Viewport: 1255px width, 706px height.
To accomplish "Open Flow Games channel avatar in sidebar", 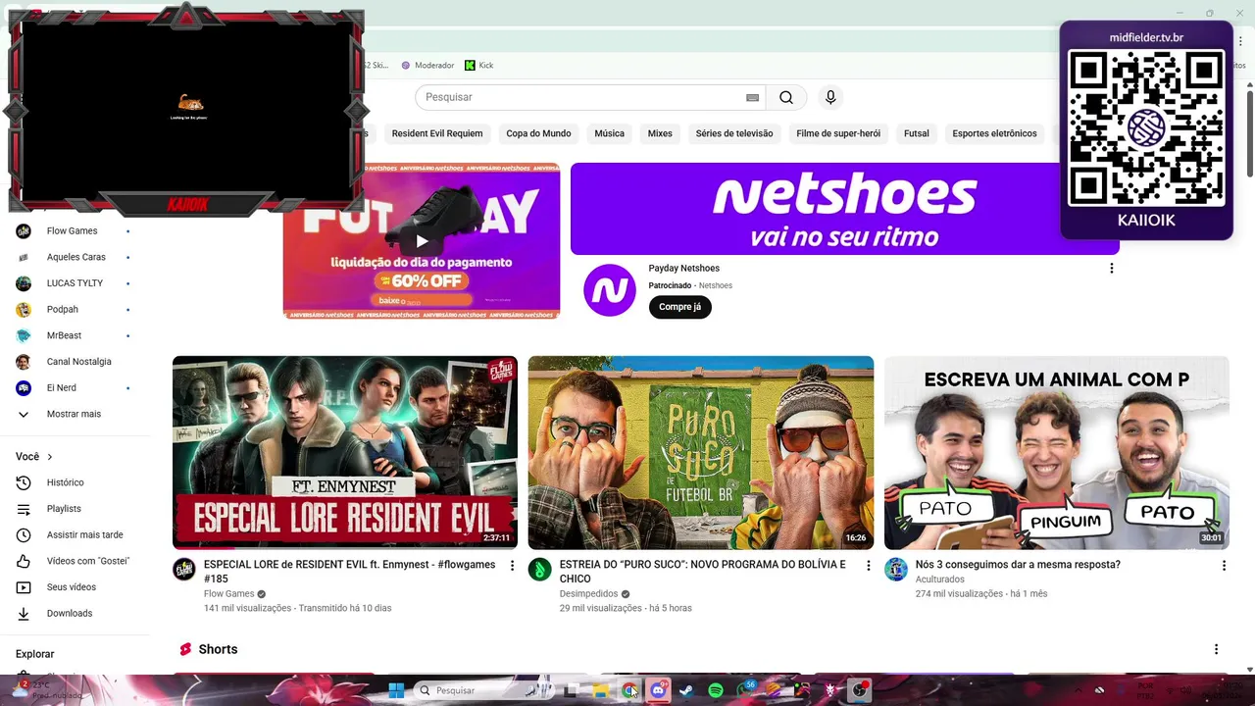I will point(24,230).
